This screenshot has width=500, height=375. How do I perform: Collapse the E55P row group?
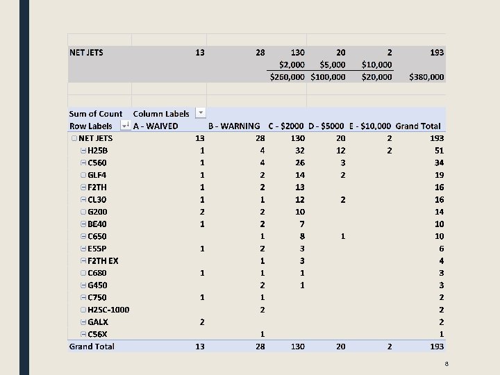point(83,249)
